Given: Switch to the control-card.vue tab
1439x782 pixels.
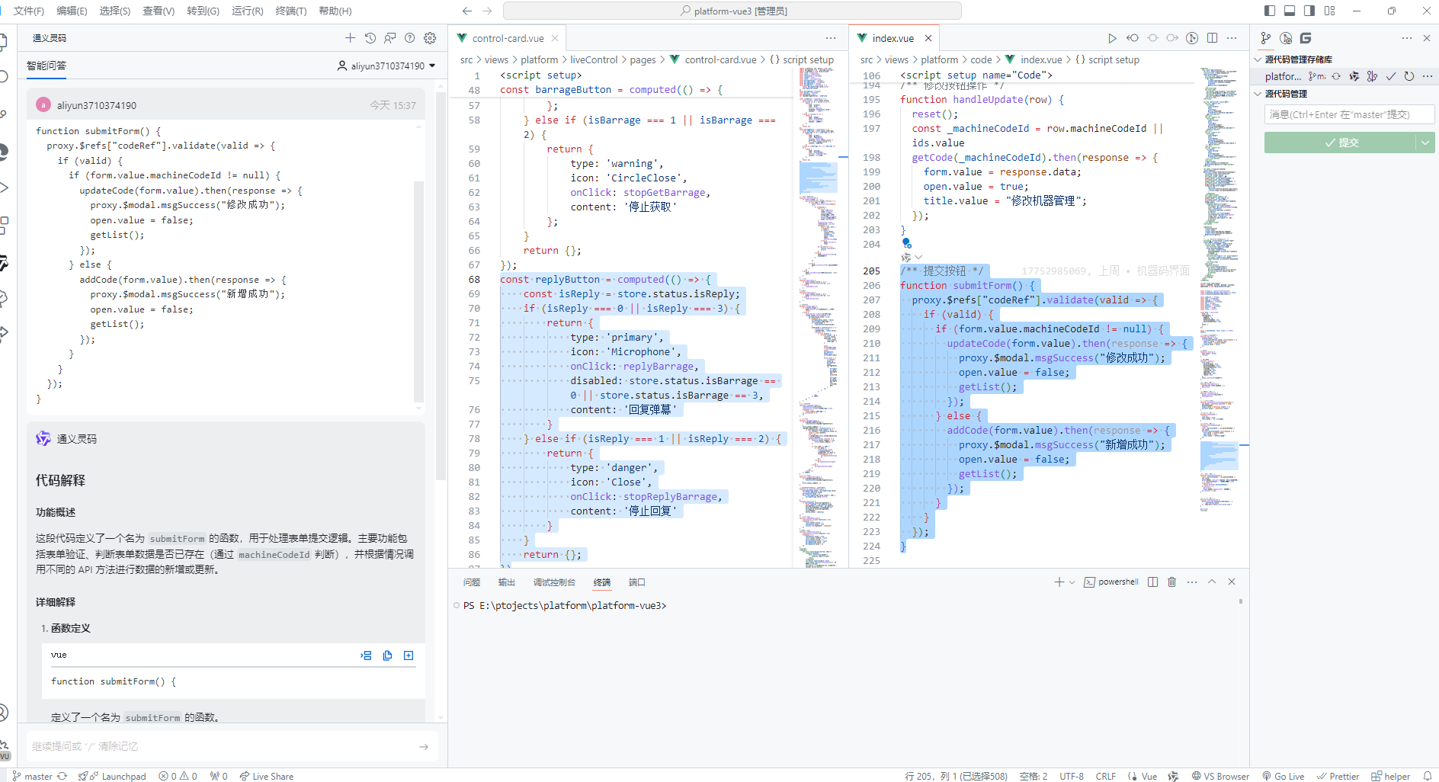Looking at the screenshot, I should (508, 38).
